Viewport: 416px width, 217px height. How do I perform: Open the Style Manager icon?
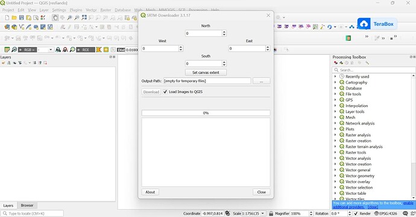tap(43, 17)
